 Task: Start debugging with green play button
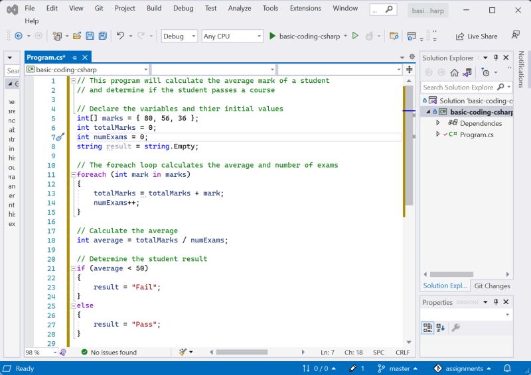point(272,36)
